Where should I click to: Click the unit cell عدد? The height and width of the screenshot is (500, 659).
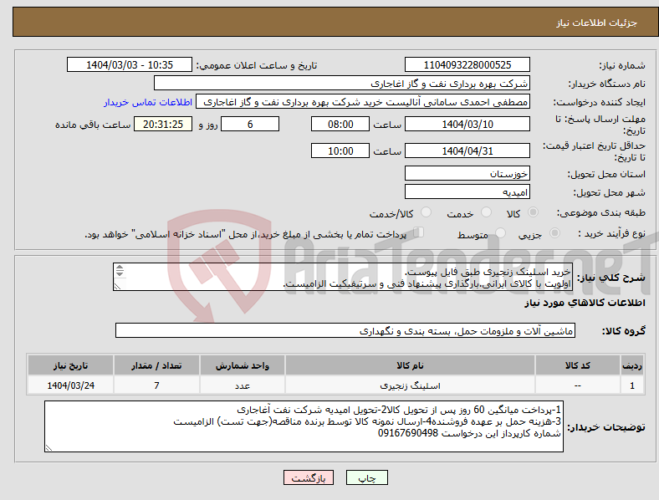[x=243, y=385]
